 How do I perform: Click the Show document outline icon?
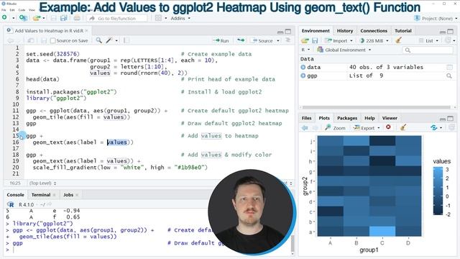pos(287,40)
